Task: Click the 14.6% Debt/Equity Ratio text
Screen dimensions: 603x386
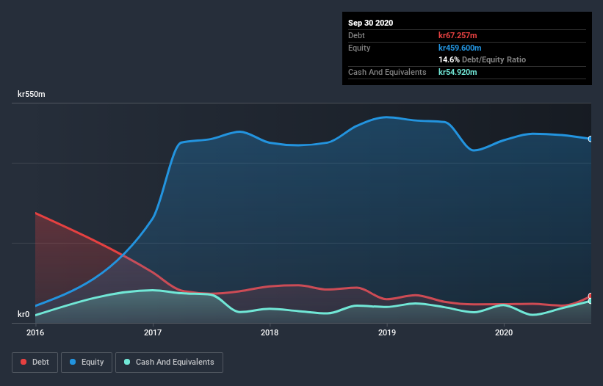Action: [483, 59]
